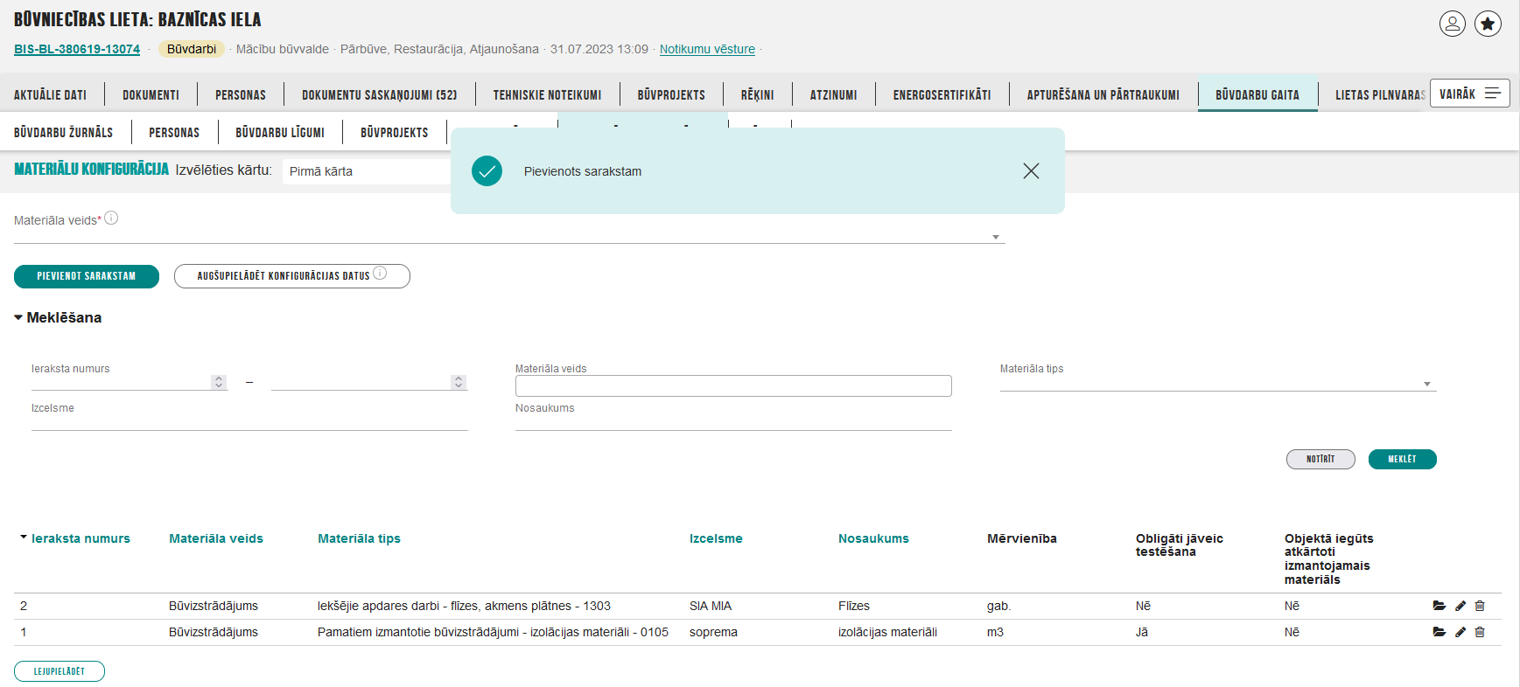Open the folder icon in row 2
Image resolution: width=1520 pixels, height=687 pixels.
click(1439, 606)
